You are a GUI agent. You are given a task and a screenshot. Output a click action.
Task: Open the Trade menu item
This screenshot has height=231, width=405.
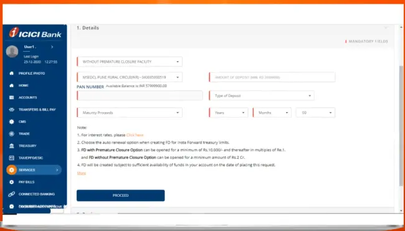pos(24,134)
